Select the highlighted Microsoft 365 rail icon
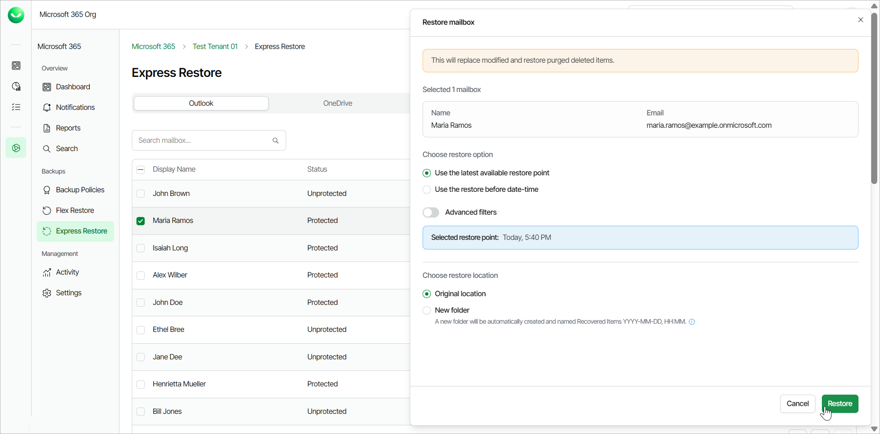880x434 pixels. point(16,148)
